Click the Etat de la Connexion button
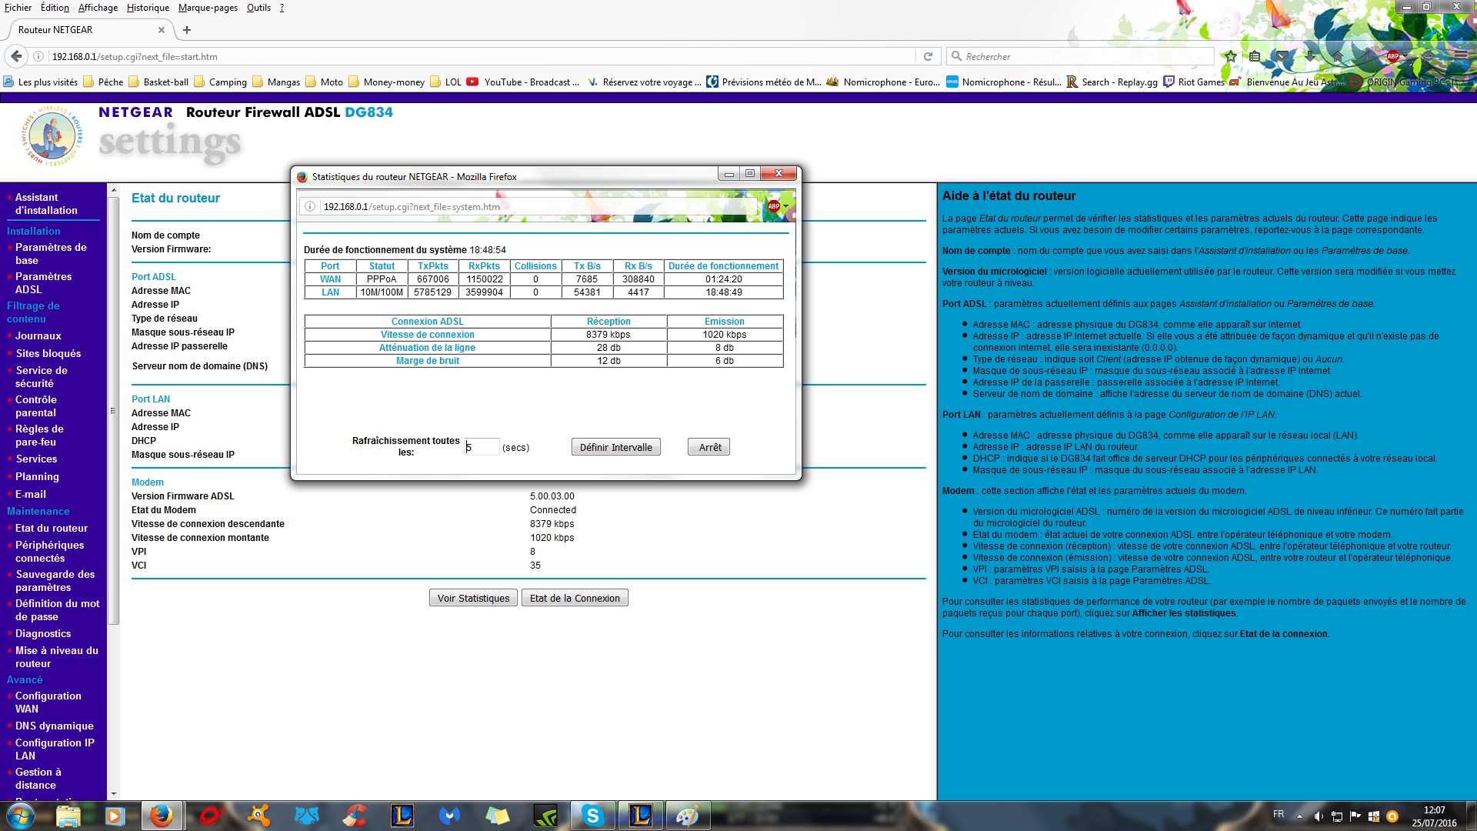1477x831 pixels. click(575, 598)
